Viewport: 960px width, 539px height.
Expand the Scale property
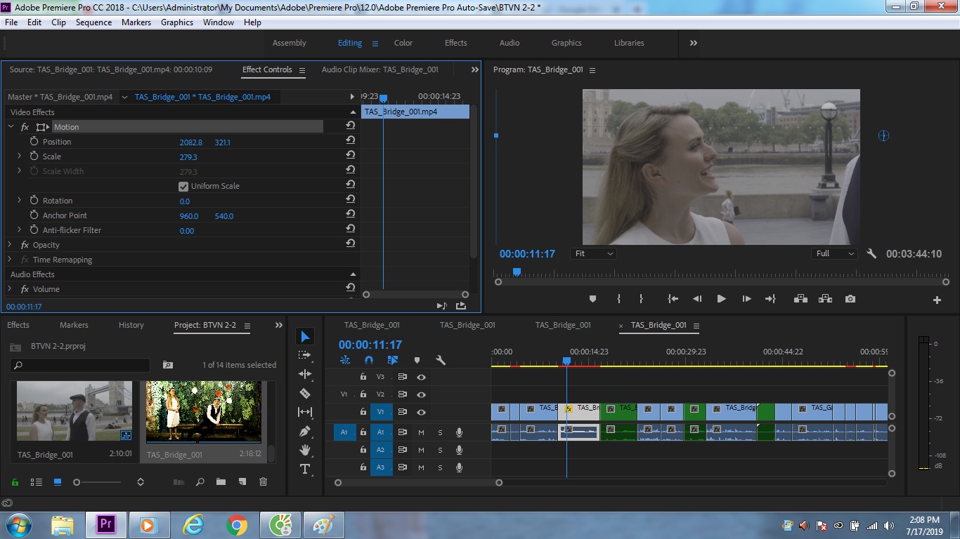[20, 156]
